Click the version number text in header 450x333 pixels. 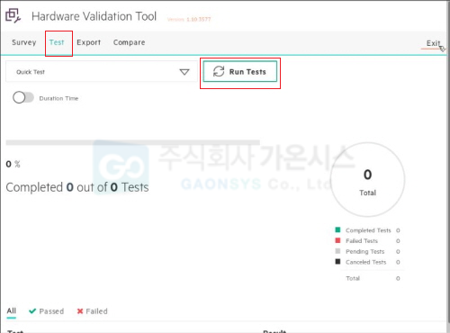pyautogui.click(x=189, y=19)
